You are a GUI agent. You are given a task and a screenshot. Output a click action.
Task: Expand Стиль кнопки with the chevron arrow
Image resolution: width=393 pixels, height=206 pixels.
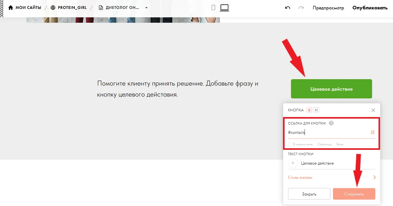click(375, 177)
